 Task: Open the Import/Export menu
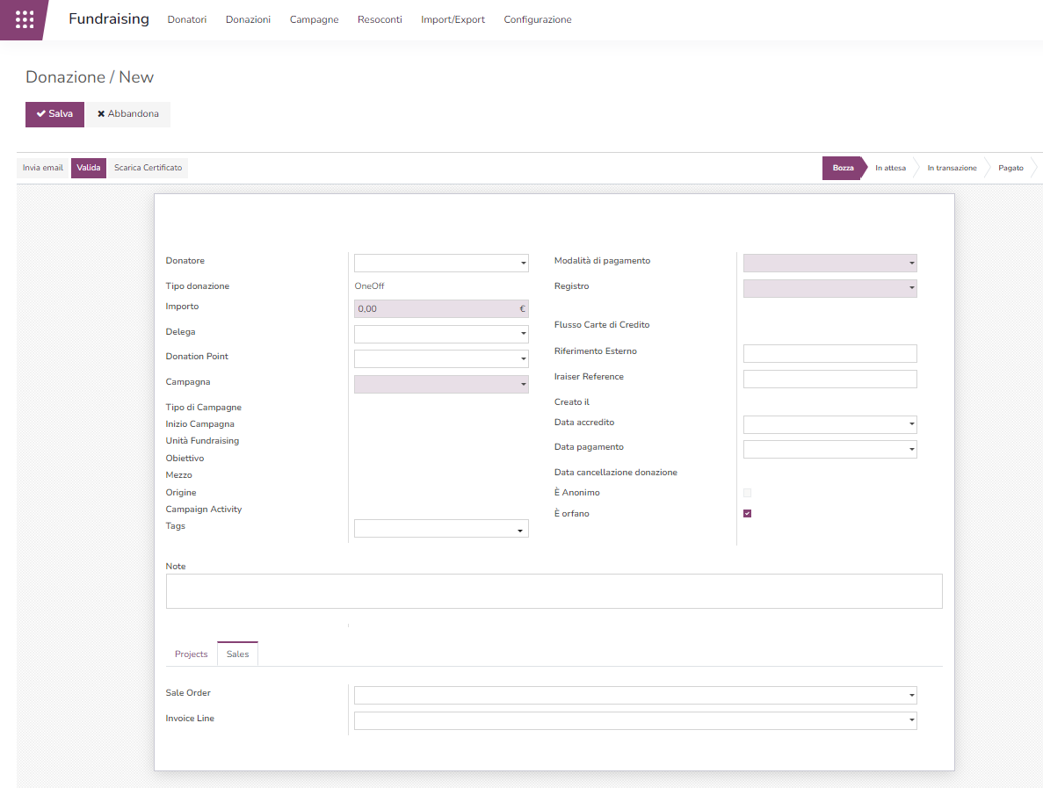453,19
